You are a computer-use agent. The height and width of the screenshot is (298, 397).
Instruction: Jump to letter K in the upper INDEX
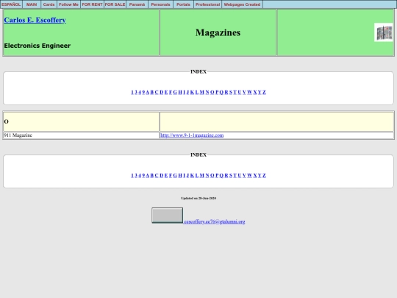tap(192, 92)
